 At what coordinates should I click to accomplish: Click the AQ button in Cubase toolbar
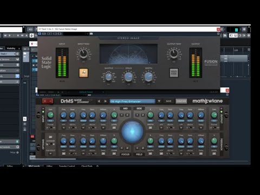pyautogui.click(x=30, y=29)
